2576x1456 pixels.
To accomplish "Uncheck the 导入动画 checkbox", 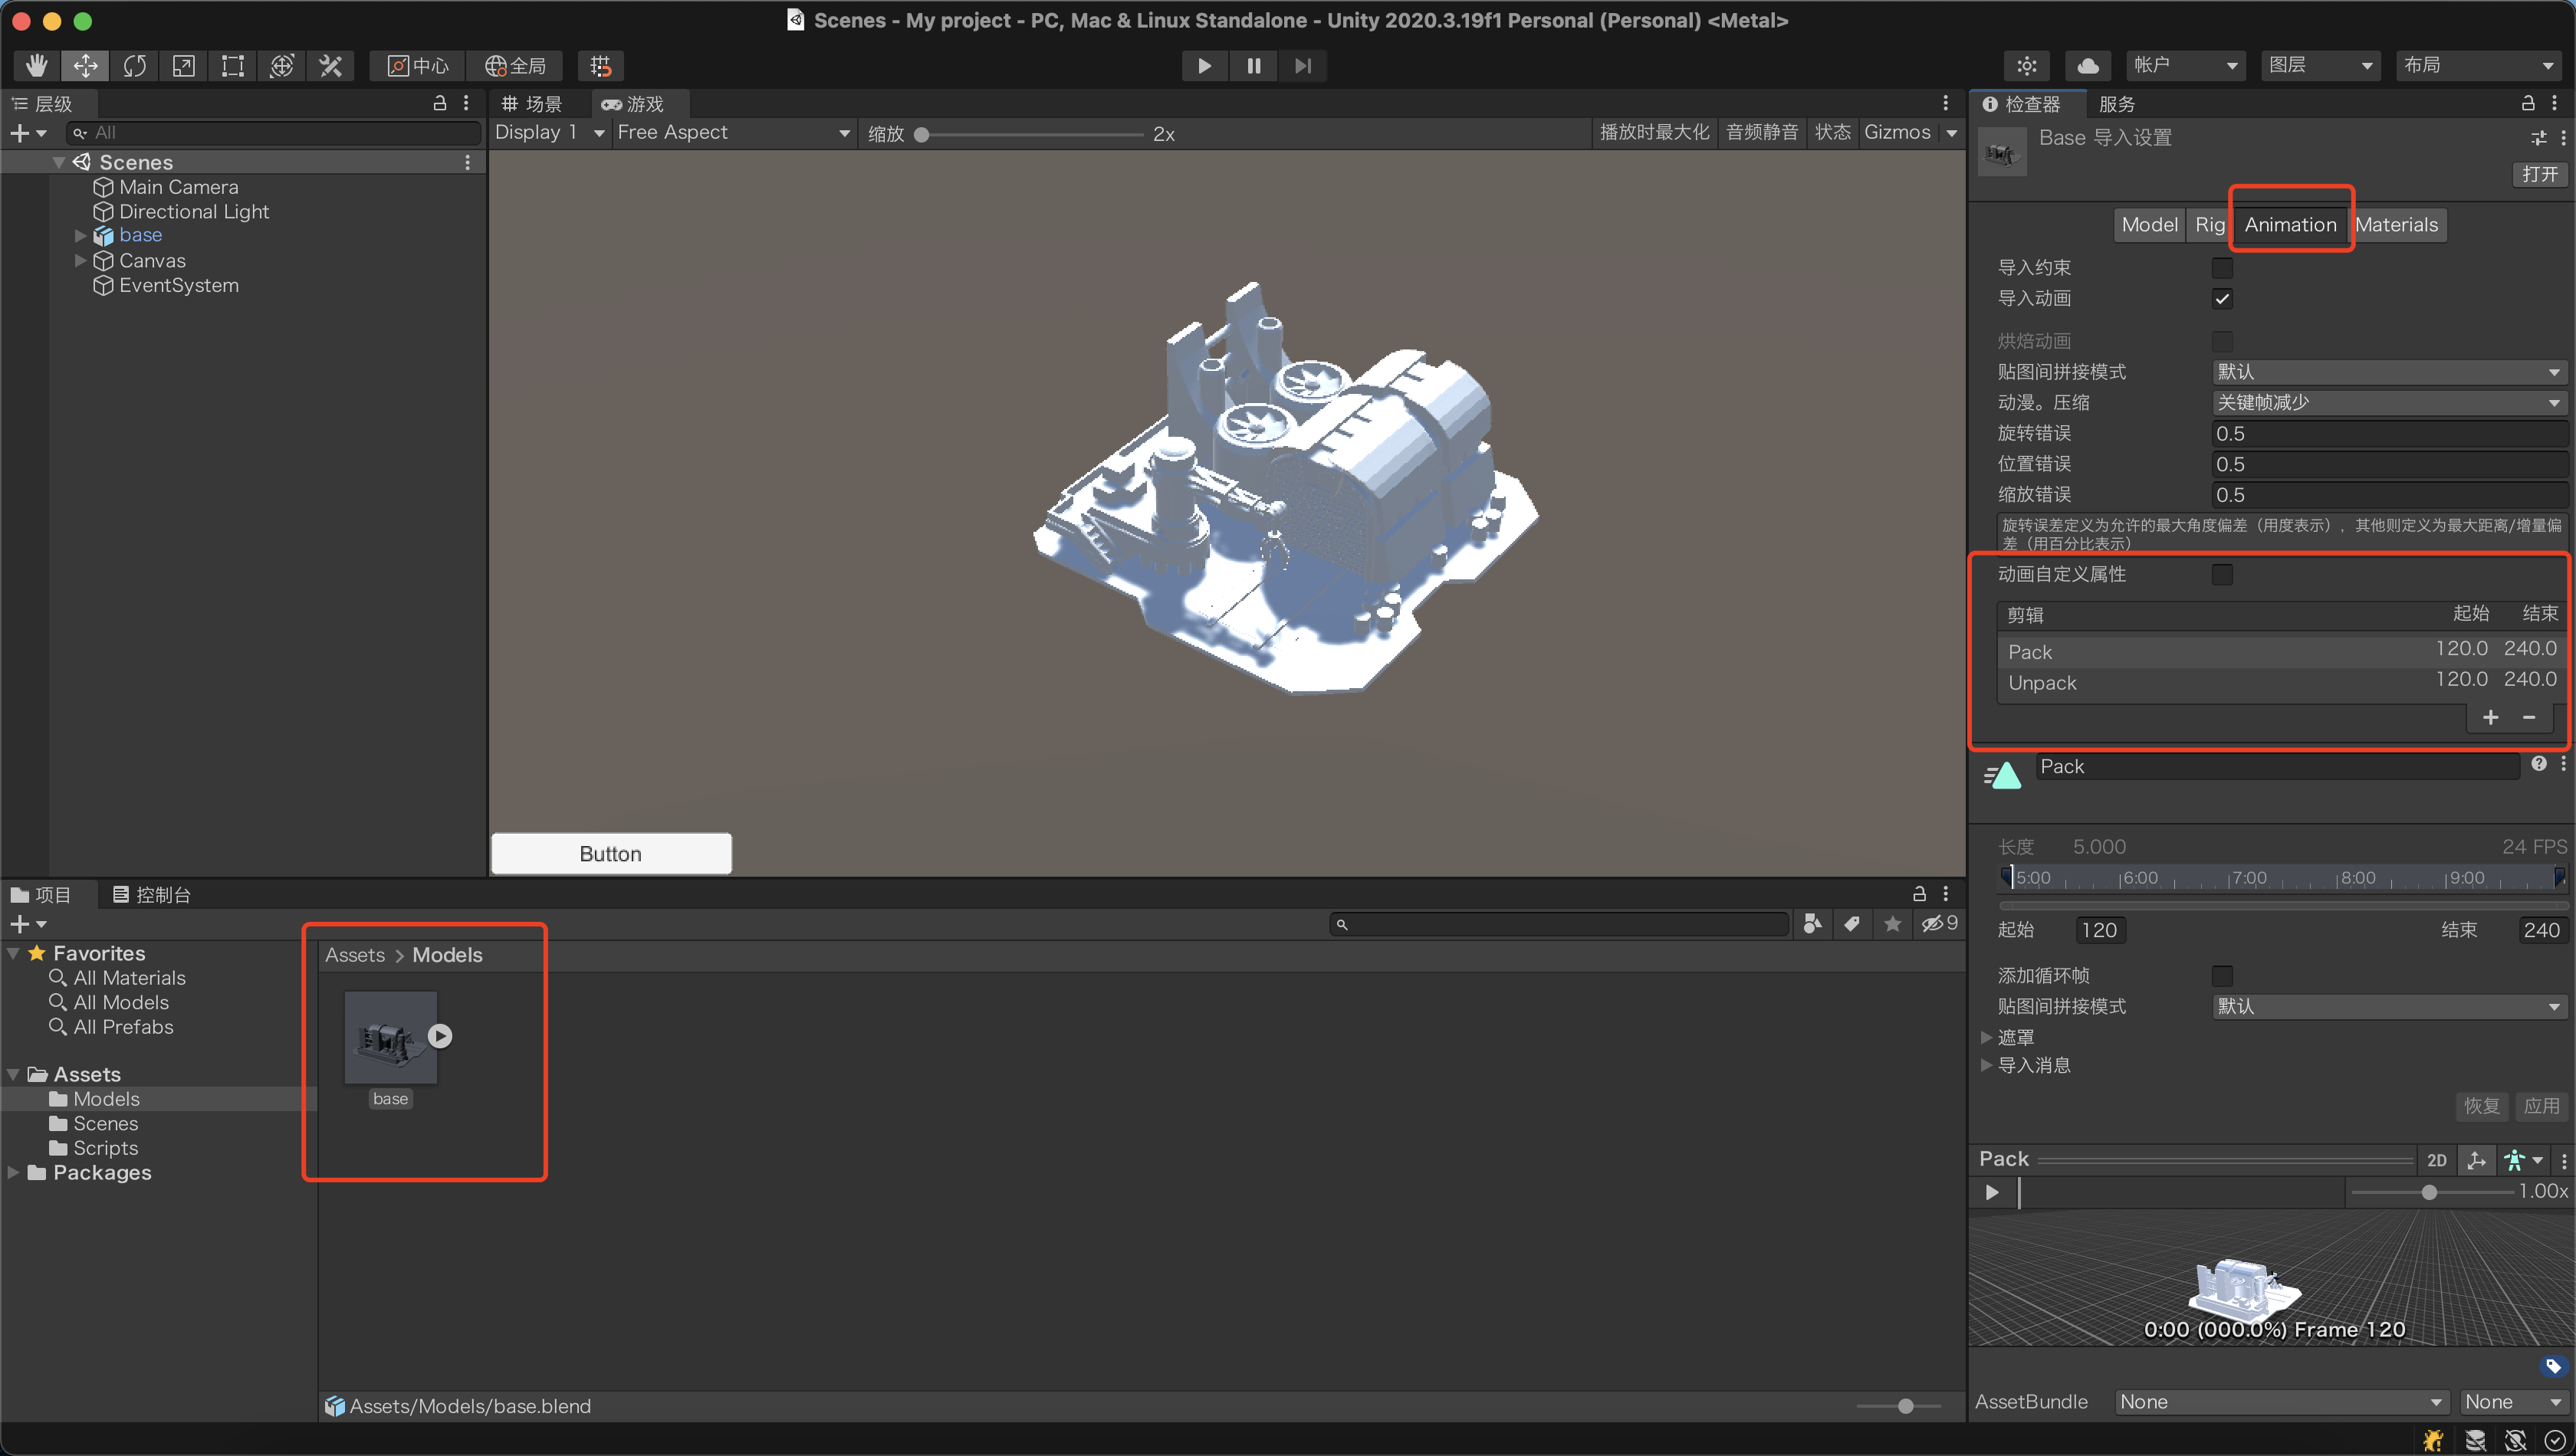I will pos(2222,299).
